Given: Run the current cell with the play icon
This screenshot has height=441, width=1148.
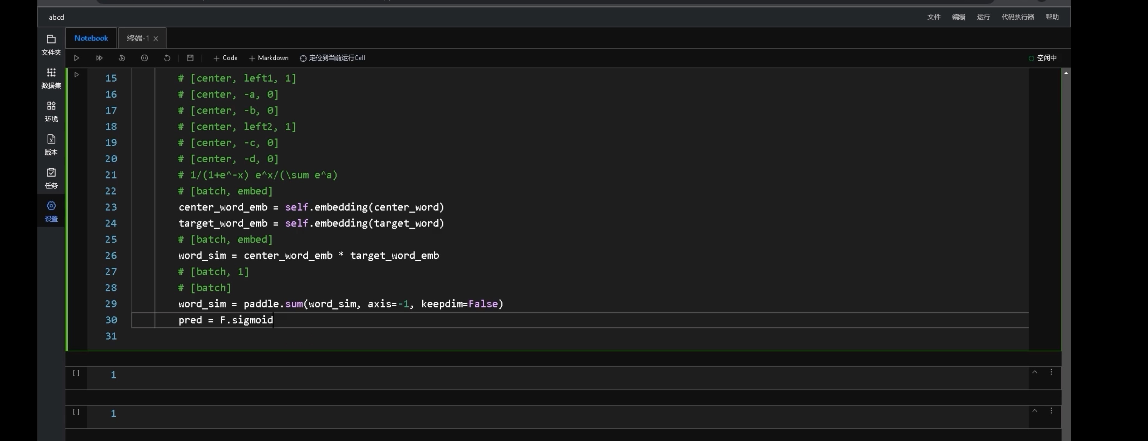Looking at the screenshot, I should click(x=77, y=58).
